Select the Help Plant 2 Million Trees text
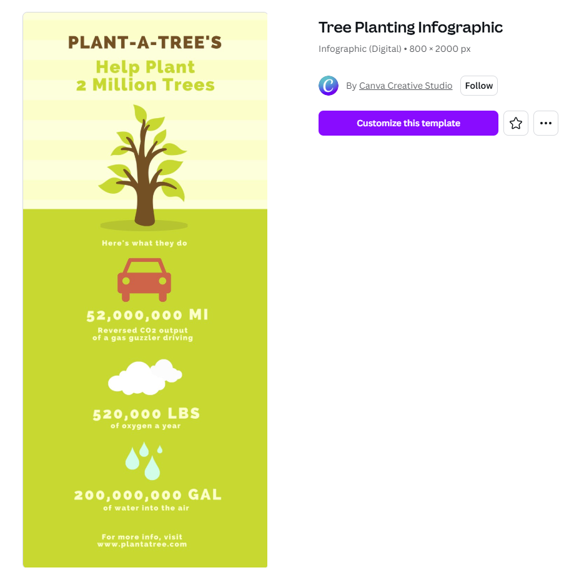The height and width of the screenshot is (580, 564). coord(145,76)
